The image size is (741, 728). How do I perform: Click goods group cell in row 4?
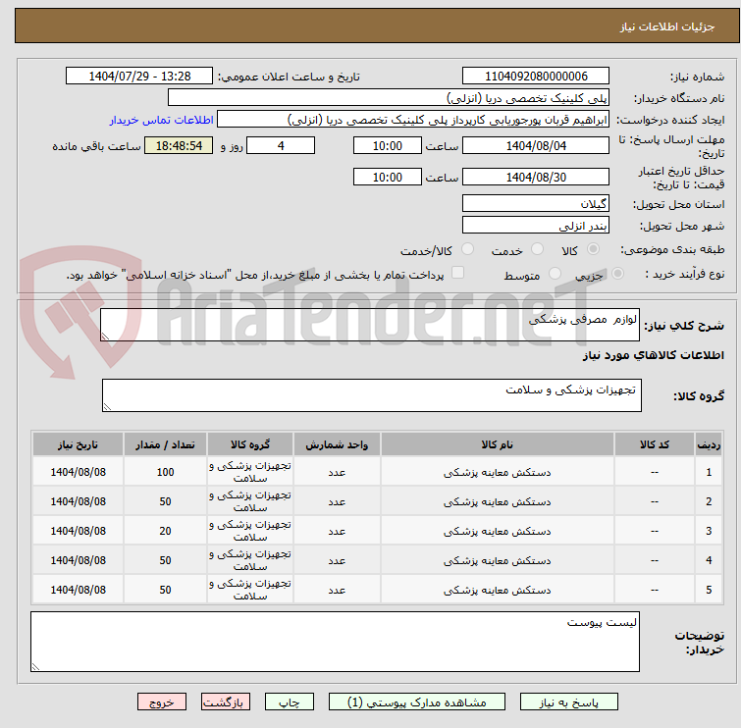pyautogui.click(x=250, y=560)
